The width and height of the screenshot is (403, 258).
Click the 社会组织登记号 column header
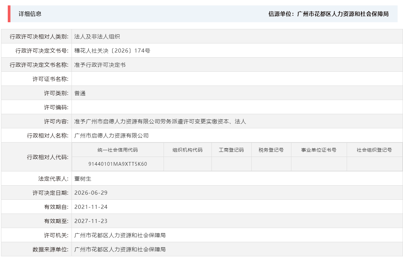coord(374,150)
